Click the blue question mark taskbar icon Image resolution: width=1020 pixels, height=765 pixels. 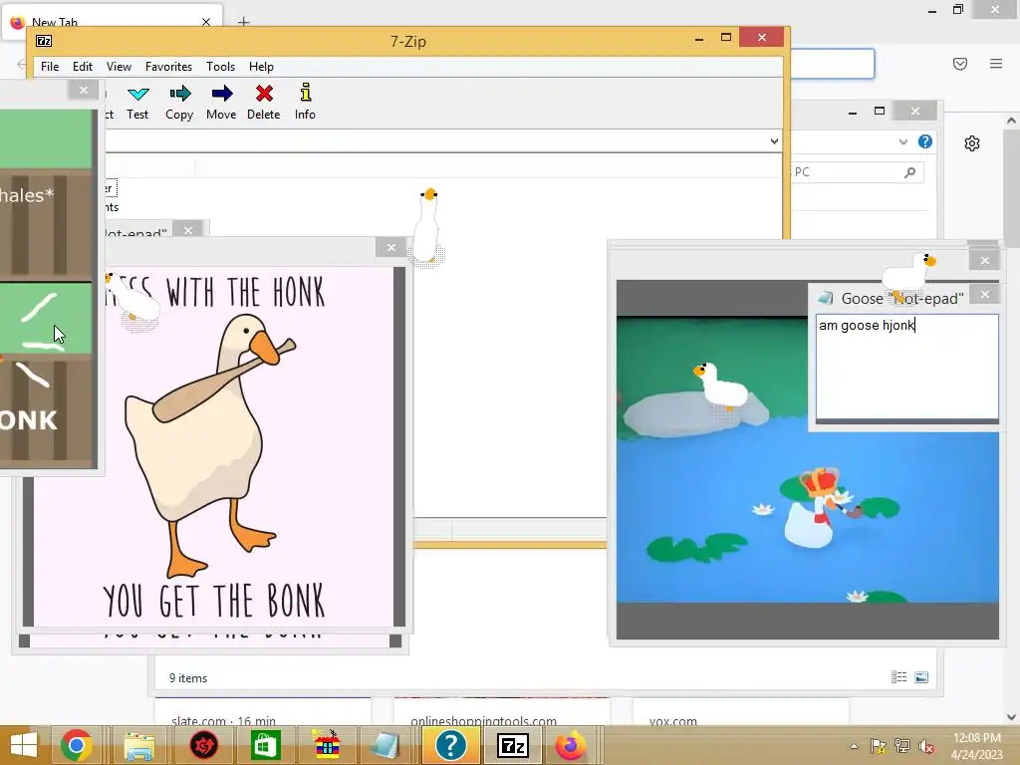[450, 745]
